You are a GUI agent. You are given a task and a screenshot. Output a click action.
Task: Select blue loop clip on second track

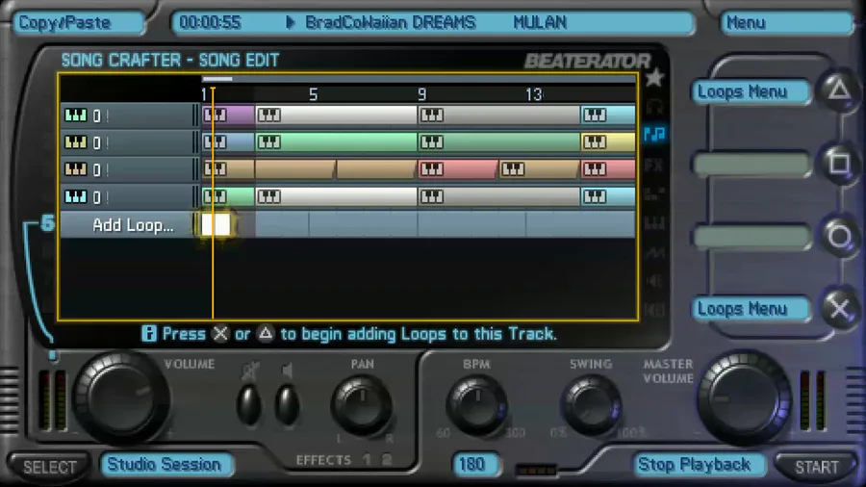228,142
